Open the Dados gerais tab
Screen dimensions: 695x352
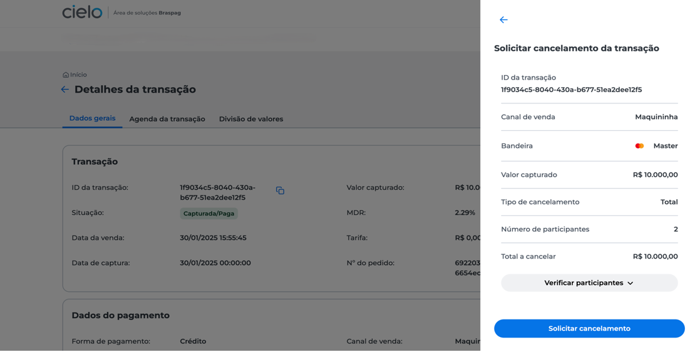pos(92,118)
